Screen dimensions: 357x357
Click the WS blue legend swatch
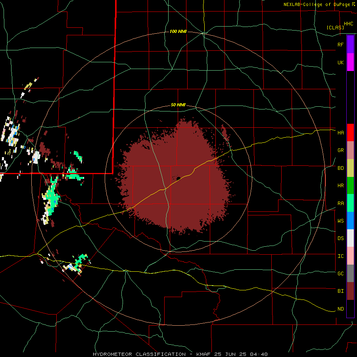click(350, 221)
